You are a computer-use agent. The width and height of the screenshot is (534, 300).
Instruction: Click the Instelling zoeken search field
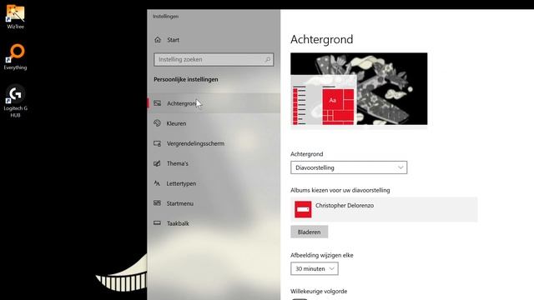214,59
